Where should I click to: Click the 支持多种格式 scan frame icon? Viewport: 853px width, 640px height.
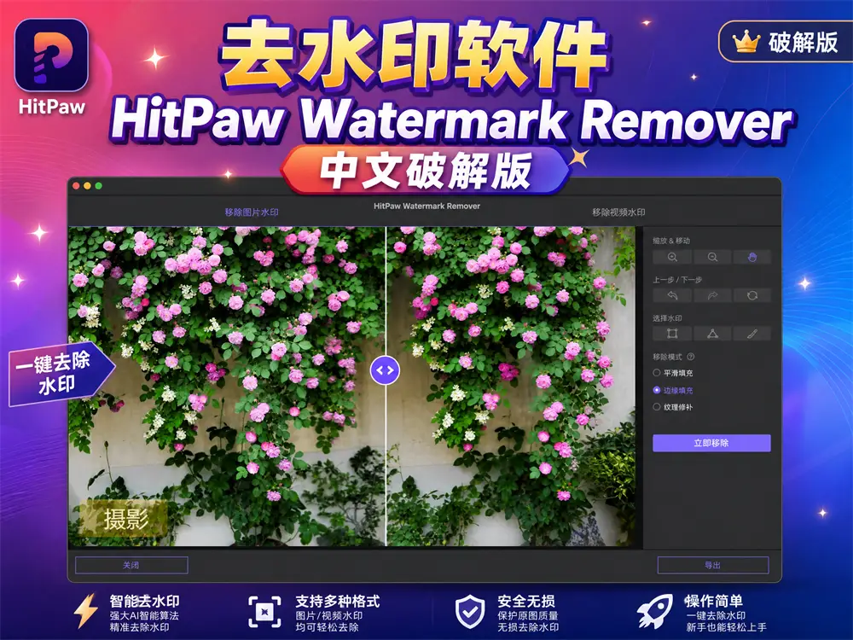[x=265, y=612]
